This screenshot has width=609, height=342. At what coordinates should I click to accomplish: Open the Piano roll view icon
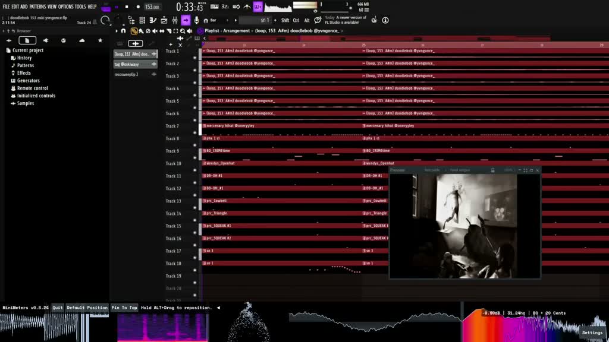point(153,20)
